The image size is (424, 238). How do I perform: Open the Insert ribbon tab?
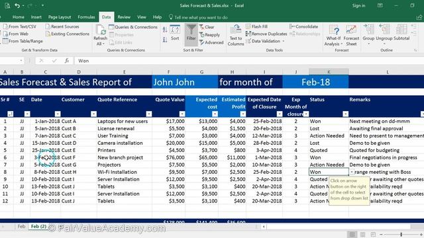click(x=36, y=17)
